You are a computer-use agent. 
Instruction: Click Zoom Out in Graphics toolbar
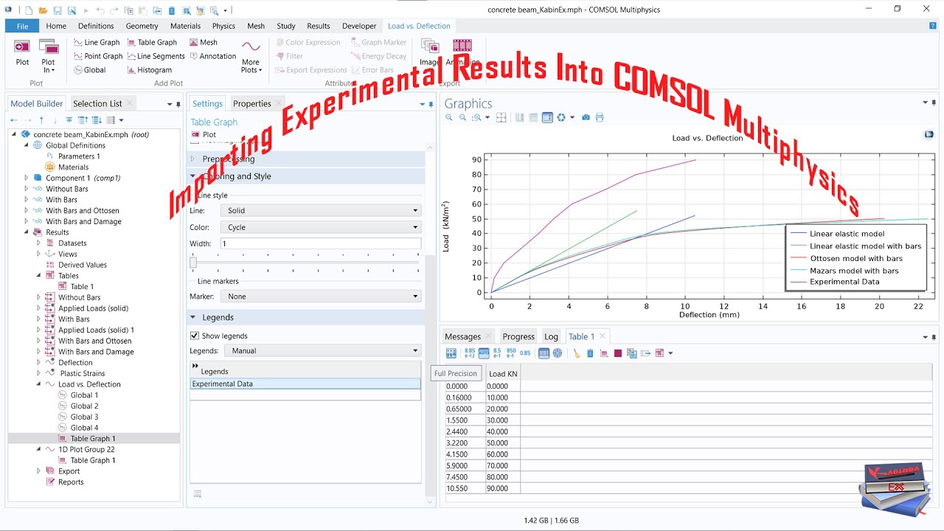tap(462, 117)
